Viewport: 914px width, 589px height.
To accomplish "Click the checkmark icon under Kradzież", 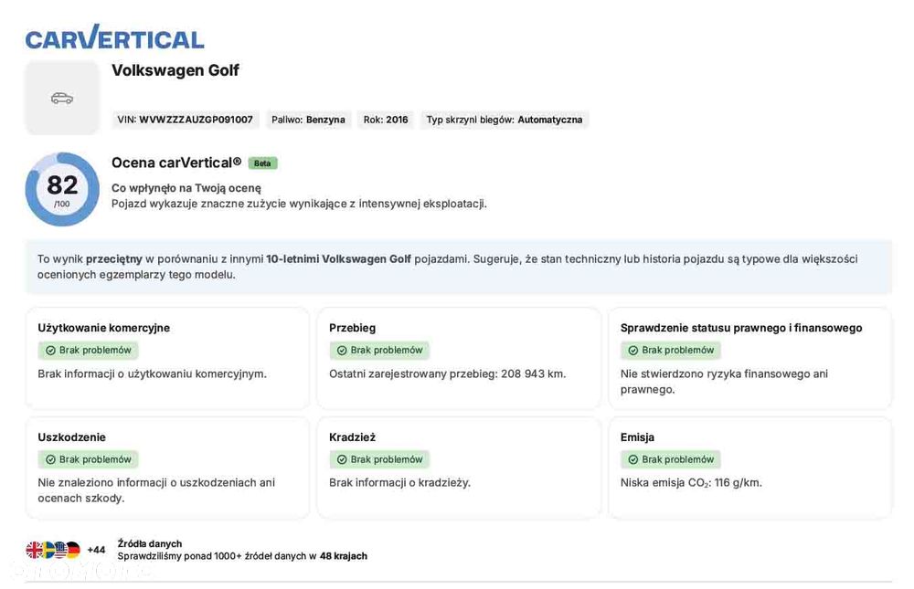I will (342, 459).
